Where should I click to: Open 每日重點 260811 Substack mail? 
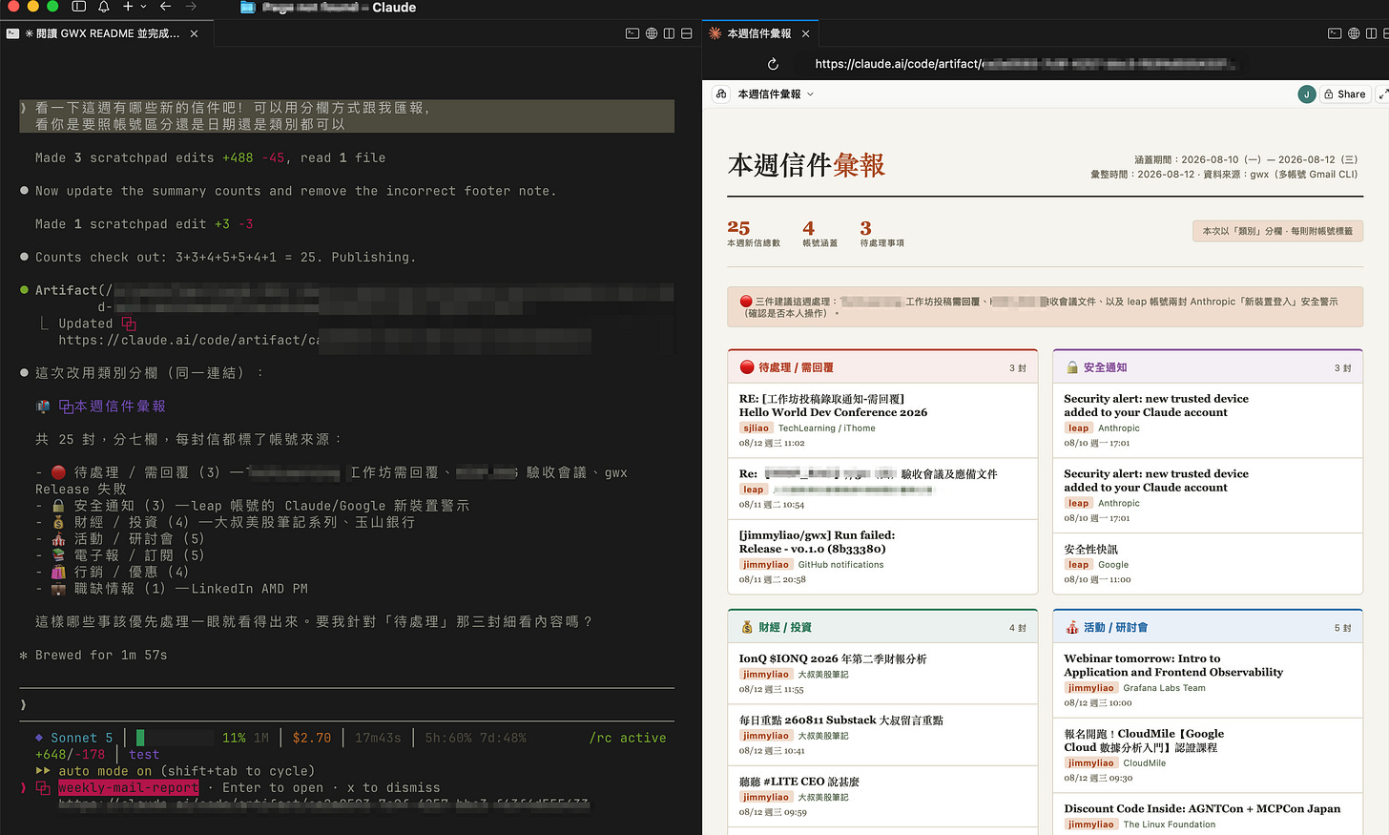pos(882,734)
